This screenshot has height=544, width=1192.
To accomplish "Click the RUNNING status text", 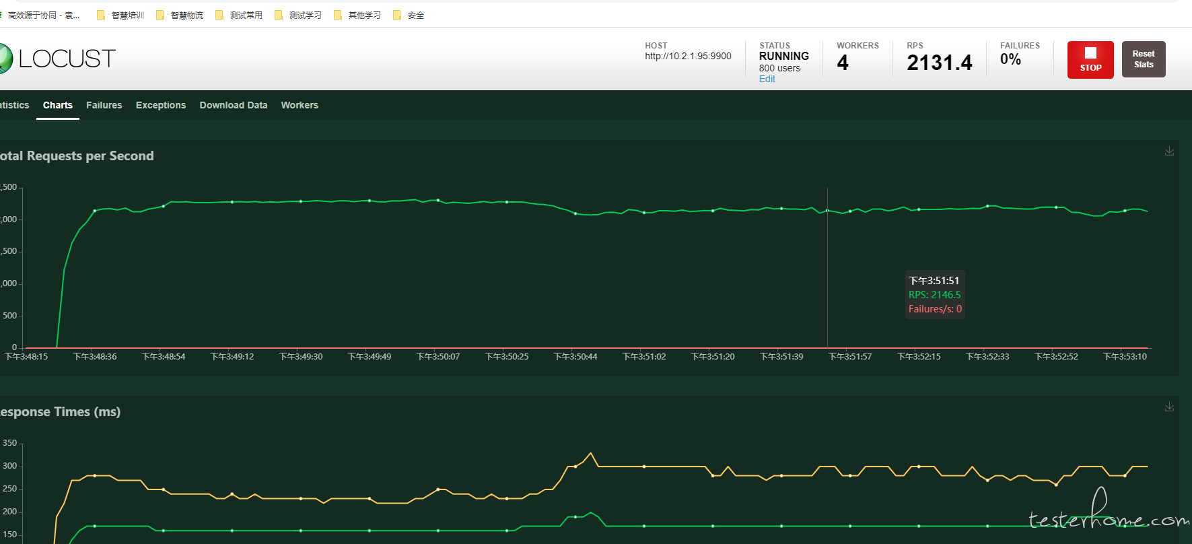I will (x=784, y=56).
